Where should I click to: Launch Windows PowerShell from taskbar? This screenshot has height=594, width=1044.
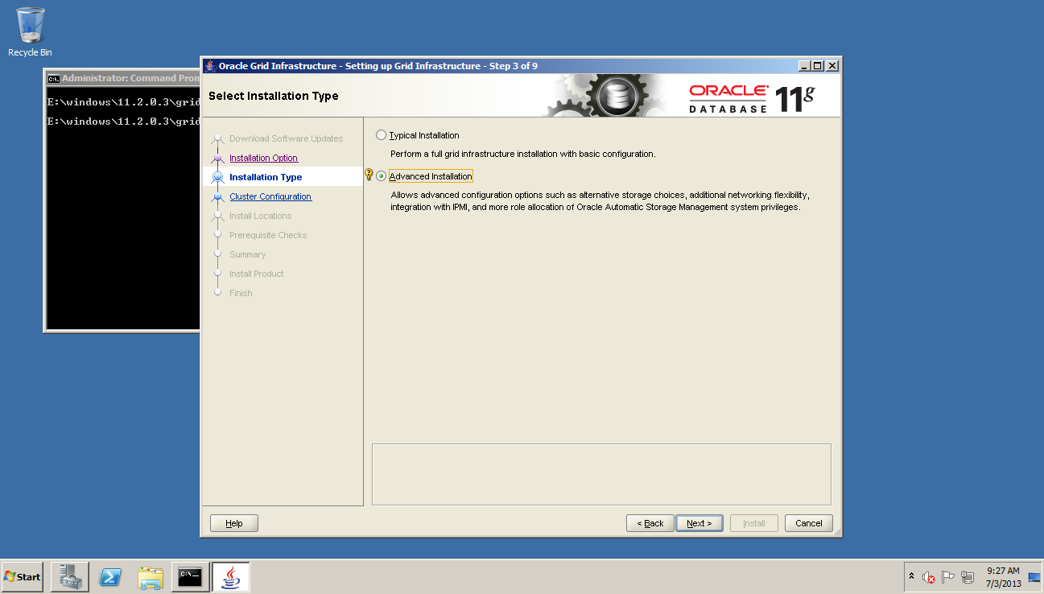pos(110,577)
